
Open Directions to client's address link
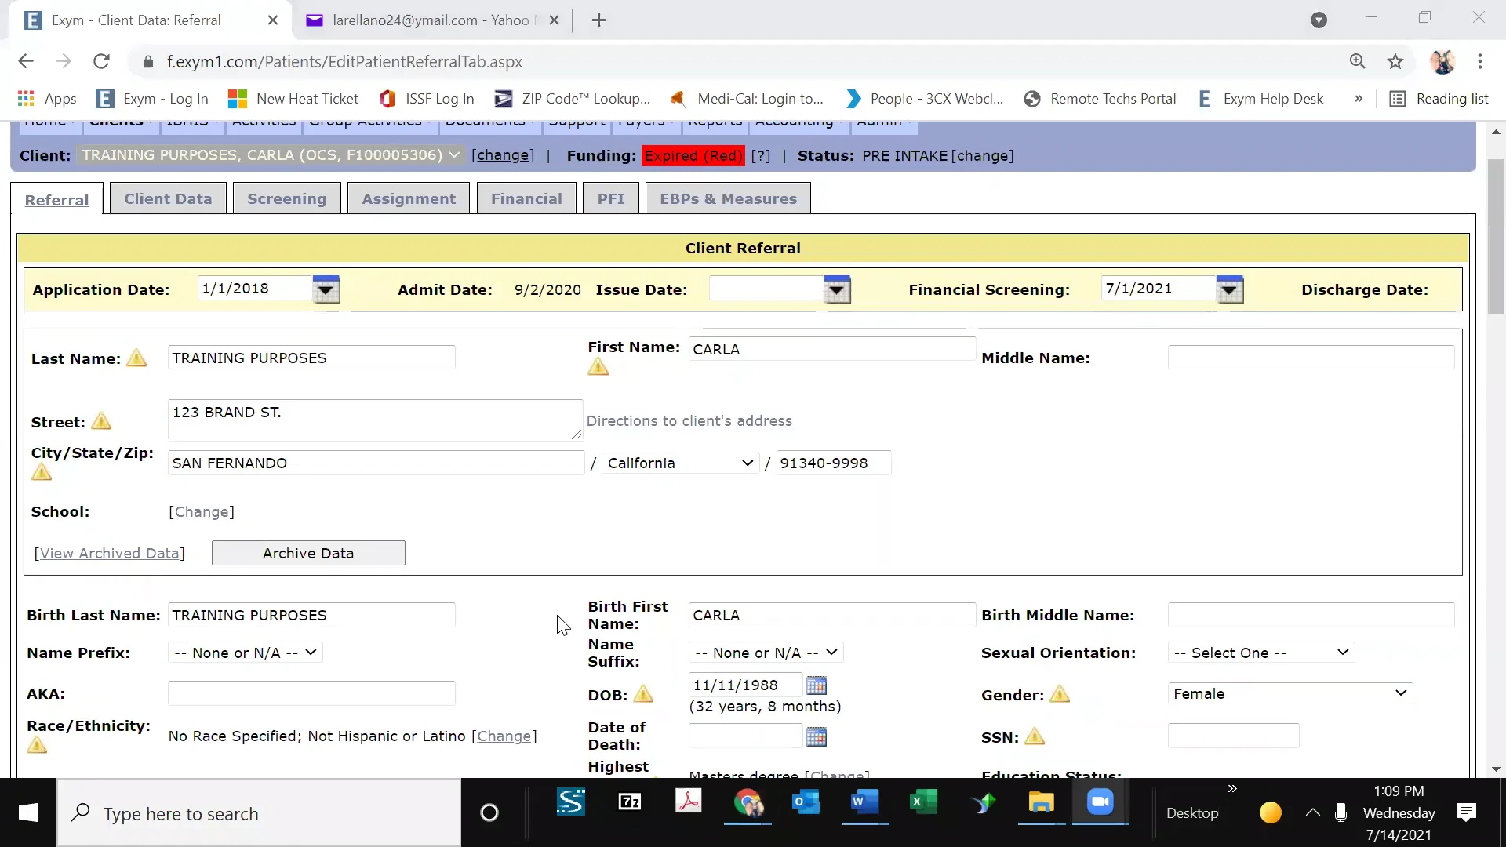click(x=689, y=420)
